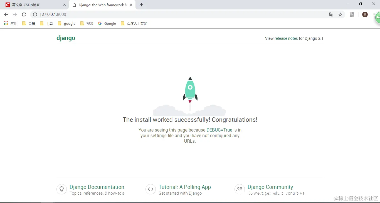Select the Django: the Web framework tab

click(x=102, y=5)
